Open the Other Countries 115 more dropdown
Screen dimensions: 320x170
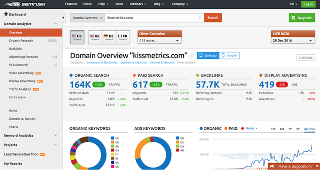[160, 40]
